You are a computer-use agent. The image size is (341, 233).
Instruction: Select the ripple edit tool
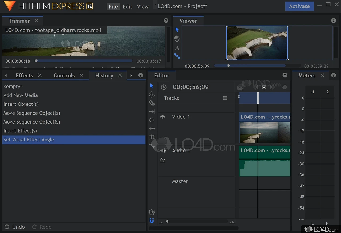tap(152, 129)
